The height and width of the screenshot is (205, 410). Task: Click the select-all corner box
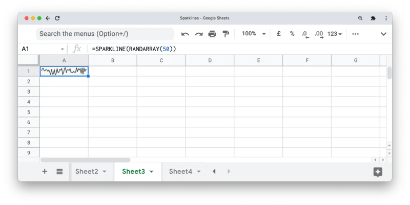tap(29, 60)
